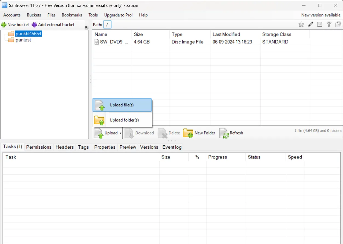The width and height of the screenshot is (343, 244).
Task: Open the Help menu
Action: (x=143, y=15)
